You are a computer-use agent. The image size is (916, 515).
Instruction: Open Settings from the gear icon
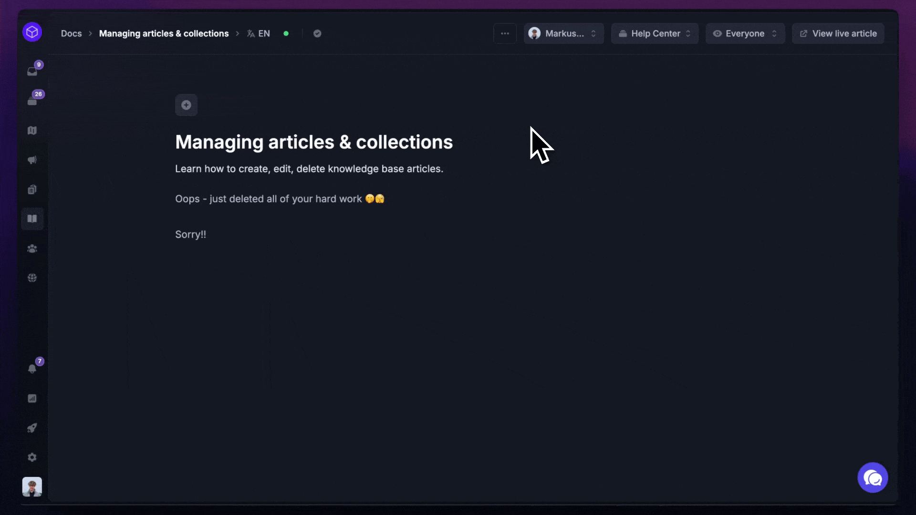(32, 457)
